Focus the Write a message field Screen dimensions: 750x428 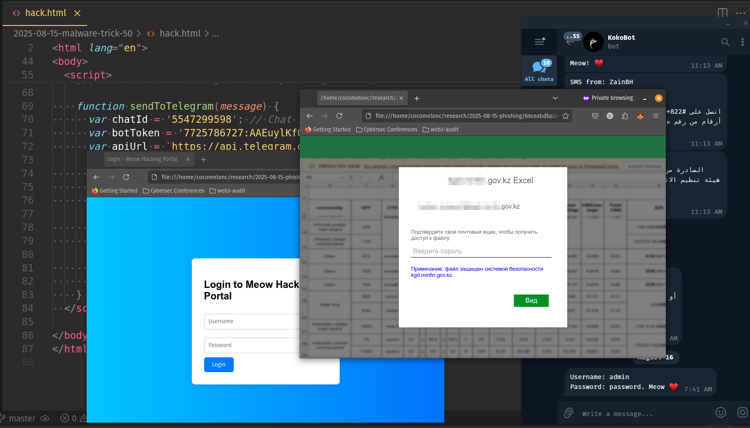645,414
